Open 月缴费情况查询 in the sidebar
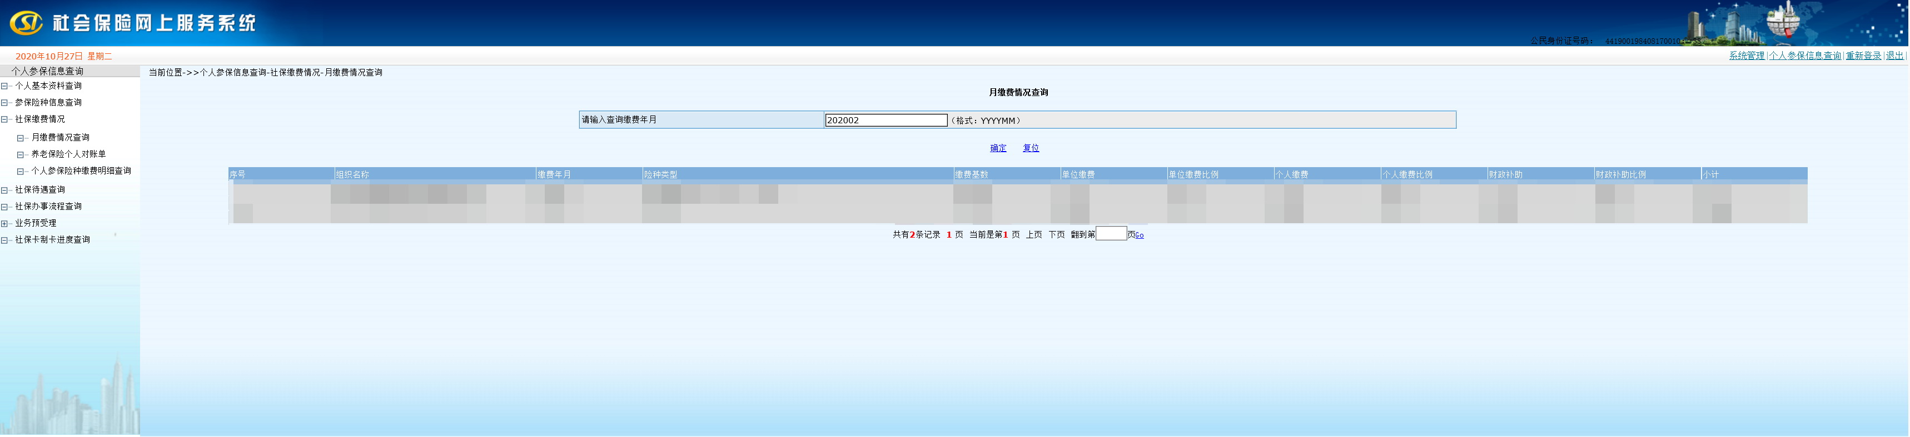 (x=60, y=138)
